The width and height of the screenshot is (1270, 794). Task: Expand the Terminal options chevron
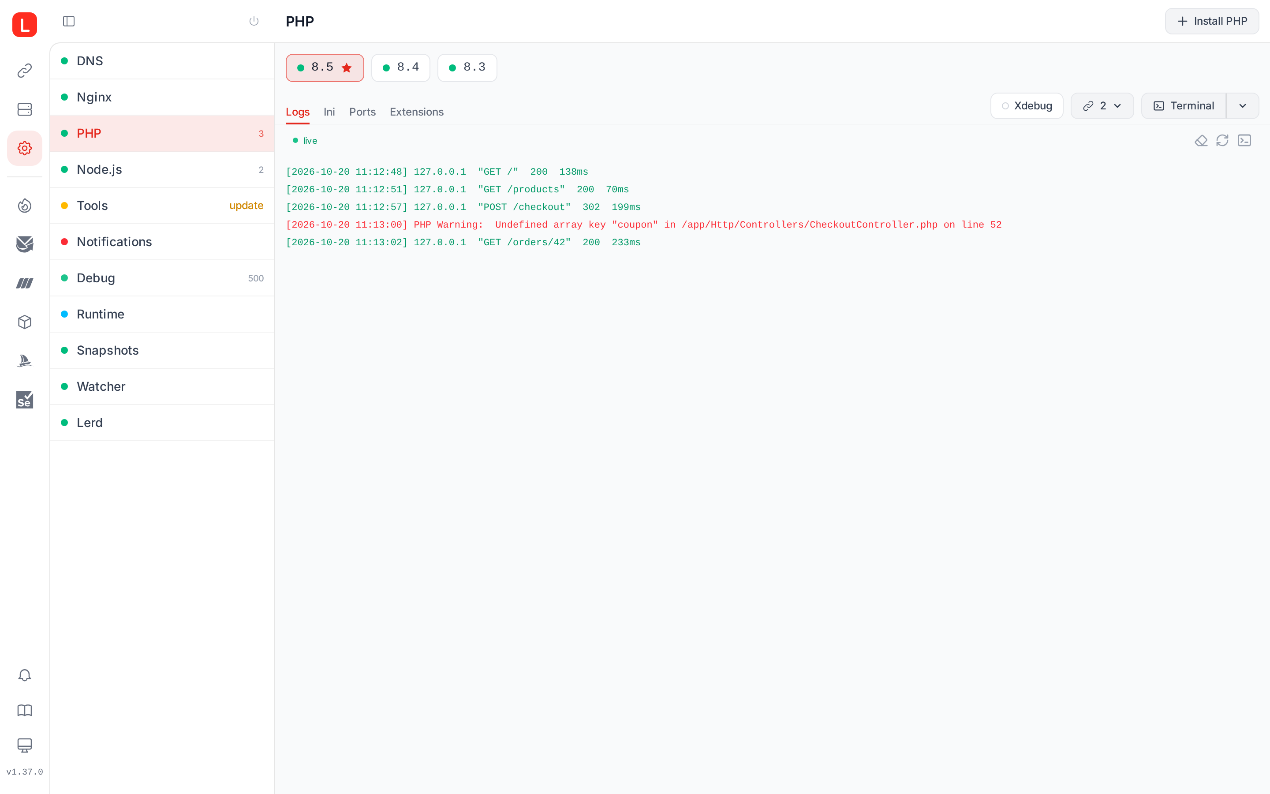point(1243,106)
